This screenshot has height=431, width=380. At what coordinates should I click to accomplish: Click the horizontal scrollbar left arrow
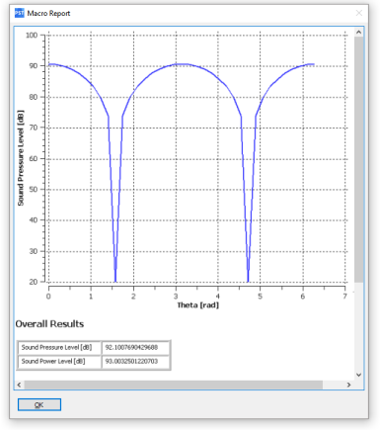(x=19, y=385)
